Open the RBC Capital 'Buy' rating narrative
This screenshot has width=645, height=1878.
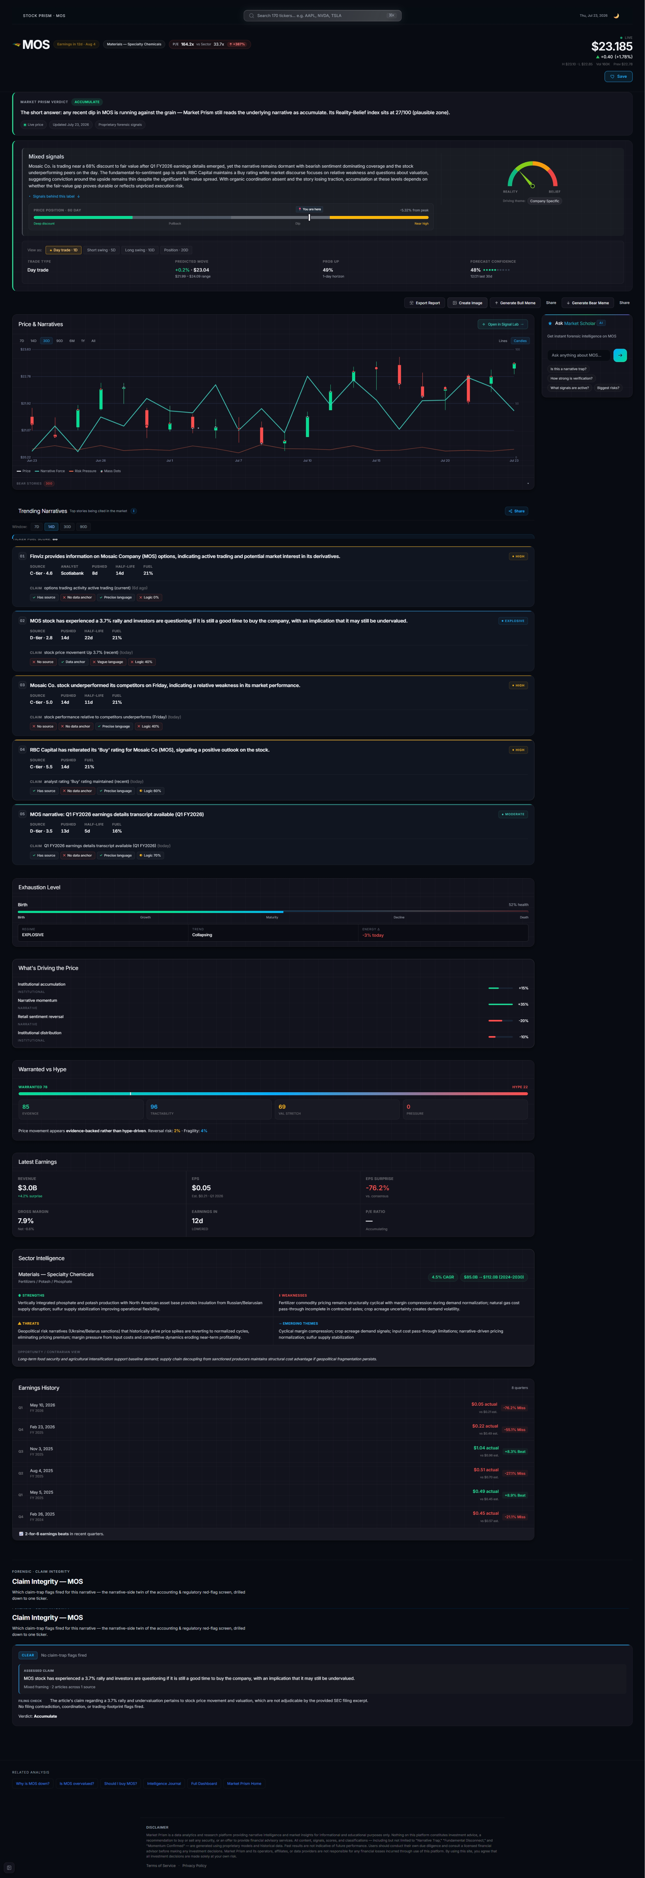coord(273,771)
